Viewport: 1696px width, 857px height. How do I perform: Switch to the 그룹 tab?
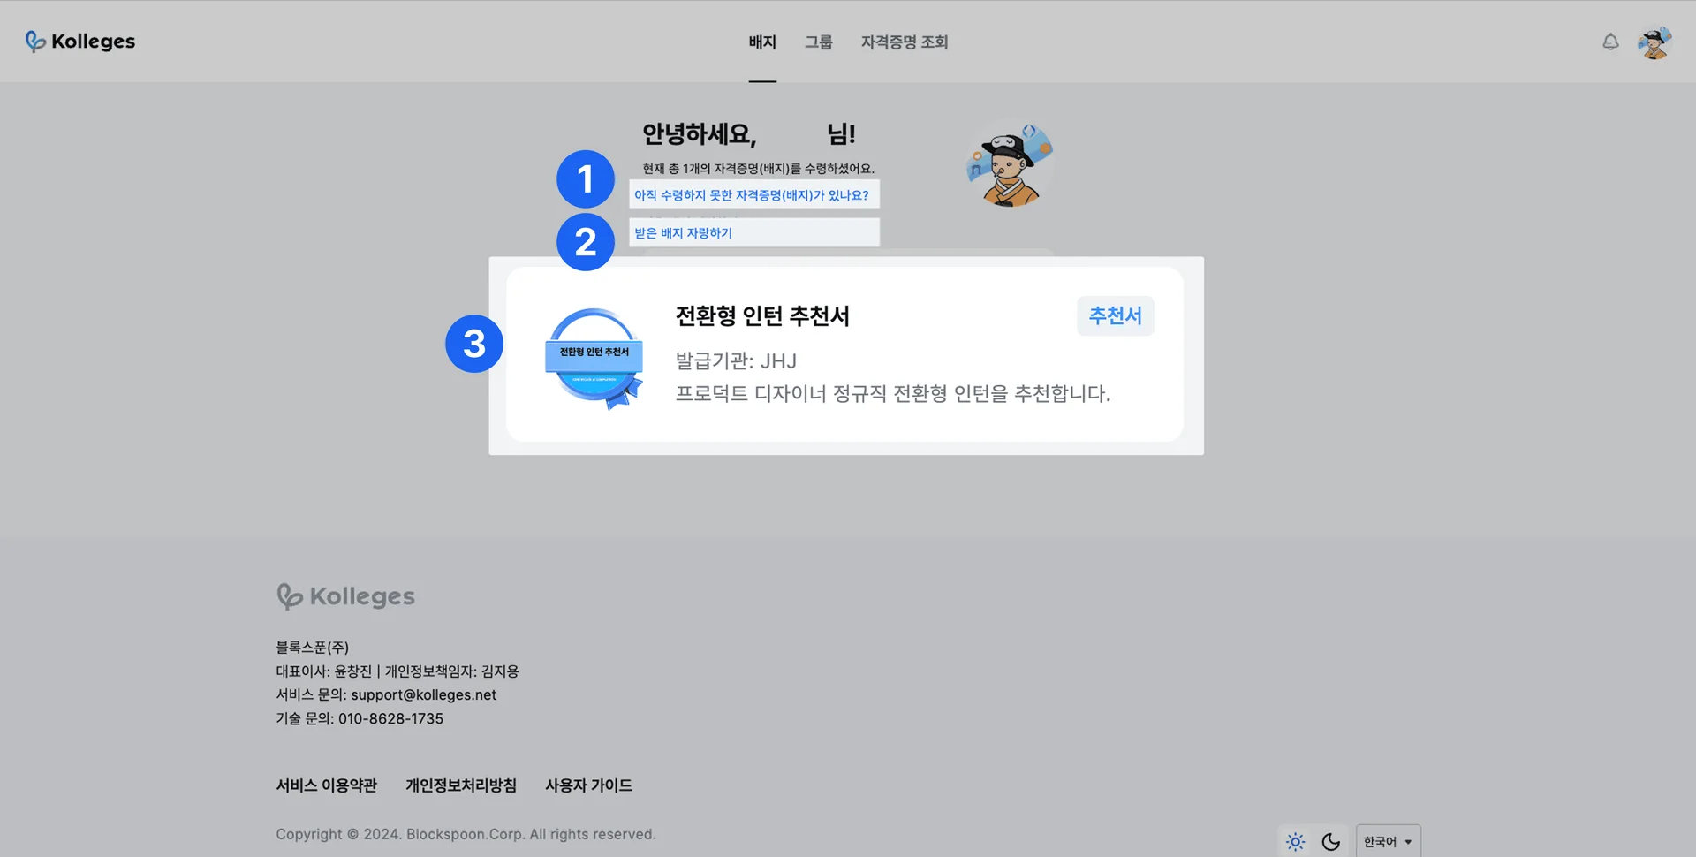(818, 42)
